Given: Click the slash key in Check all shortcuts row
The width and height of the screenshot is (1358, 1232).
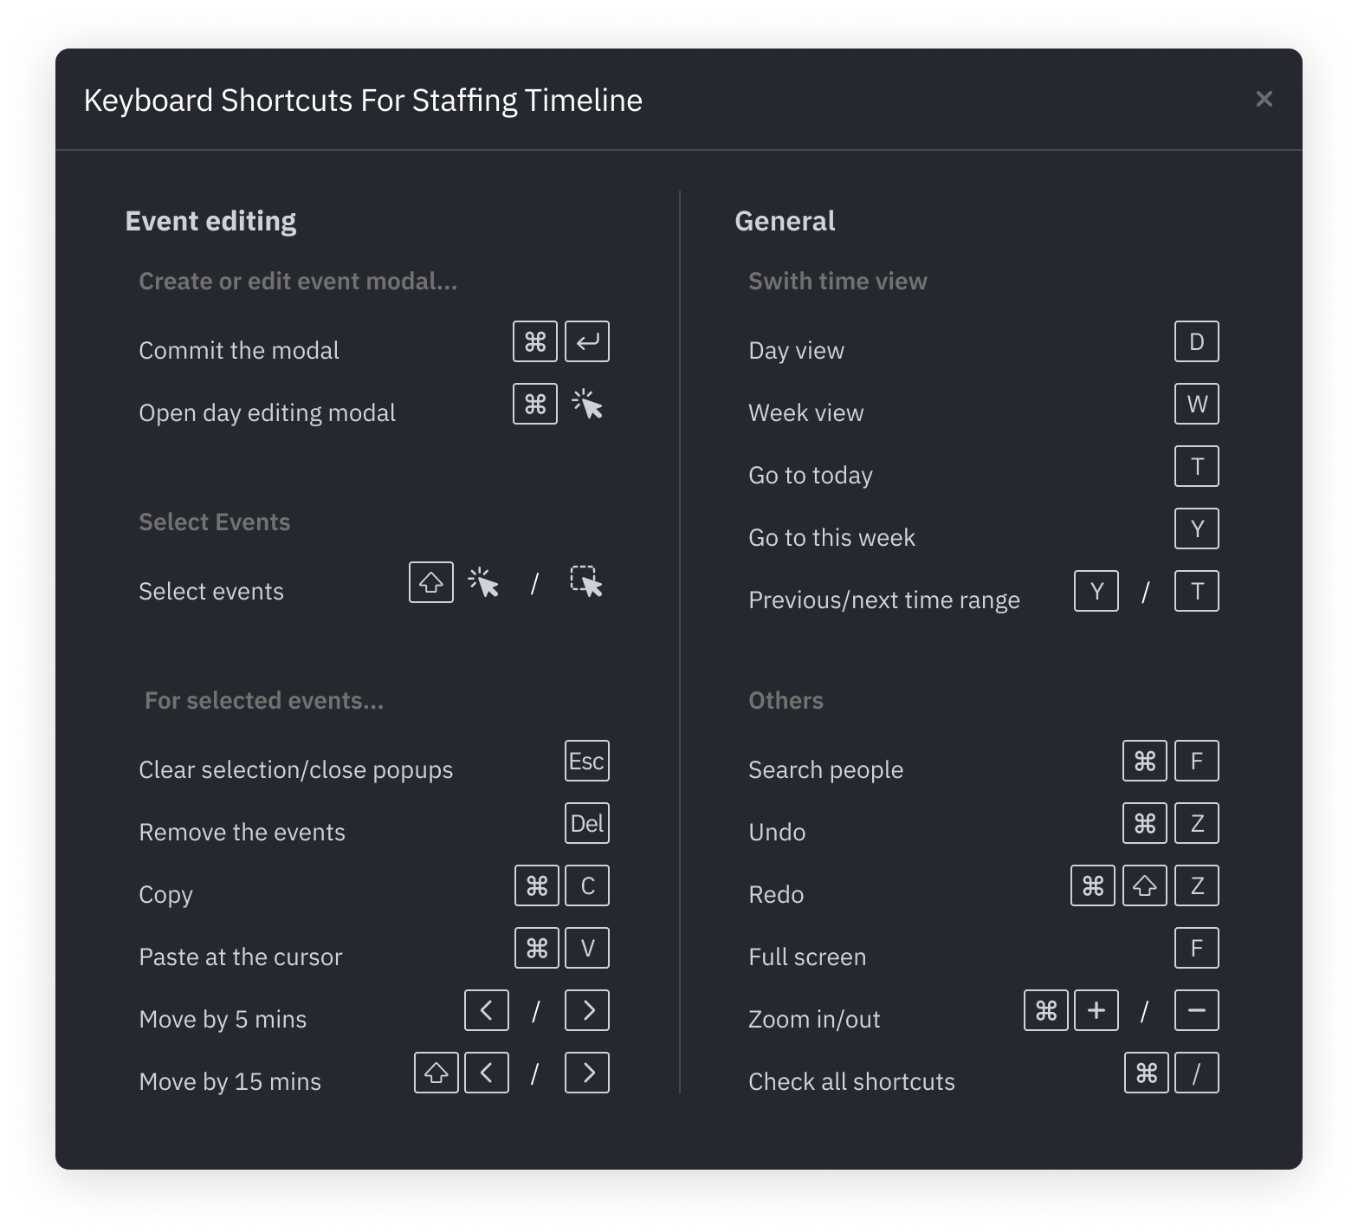Looking at the screenshot, I should (1197, 1073).
